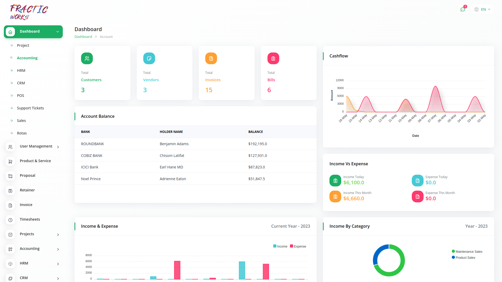Open the Proposal section
Screen dimensions: 502x282
click(x=27, y=175)
